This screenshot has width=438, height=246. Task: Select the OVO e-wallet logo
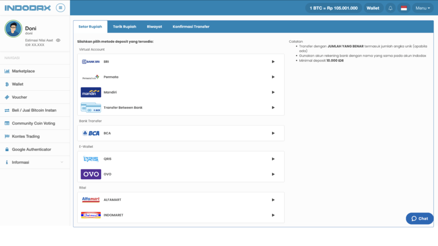[91, 174]
